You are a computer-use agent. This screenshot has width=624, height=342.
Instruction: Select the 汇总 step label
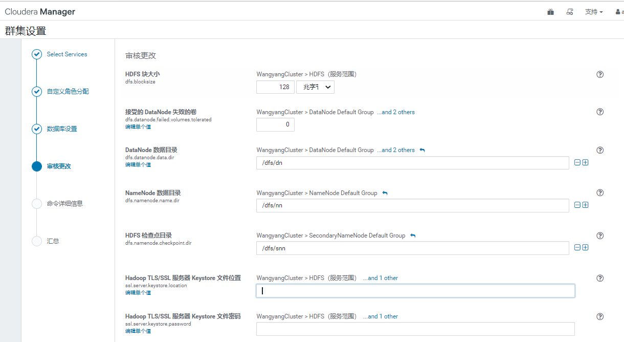53,241
